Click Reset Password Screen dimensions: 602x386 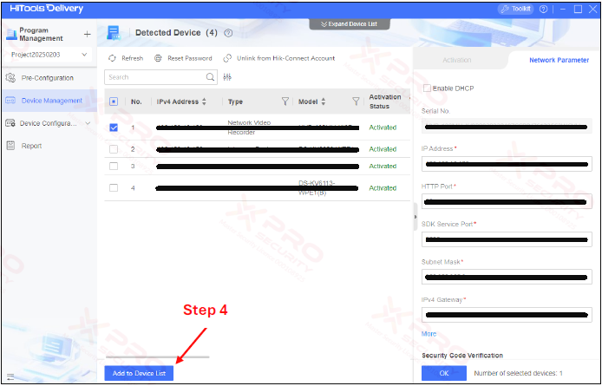pyautogui.click(x=183, y=58)
